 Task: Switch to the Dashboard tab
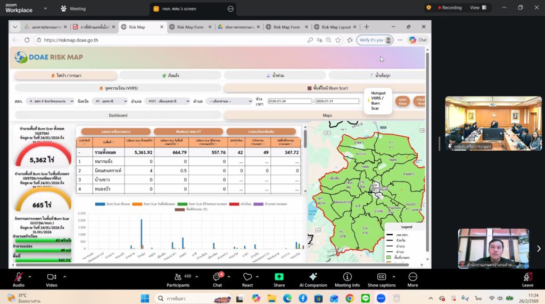[118, 116]
